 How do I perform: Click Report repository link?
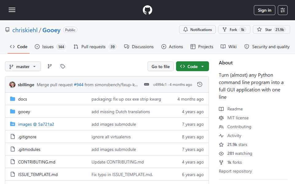(235, 171)
